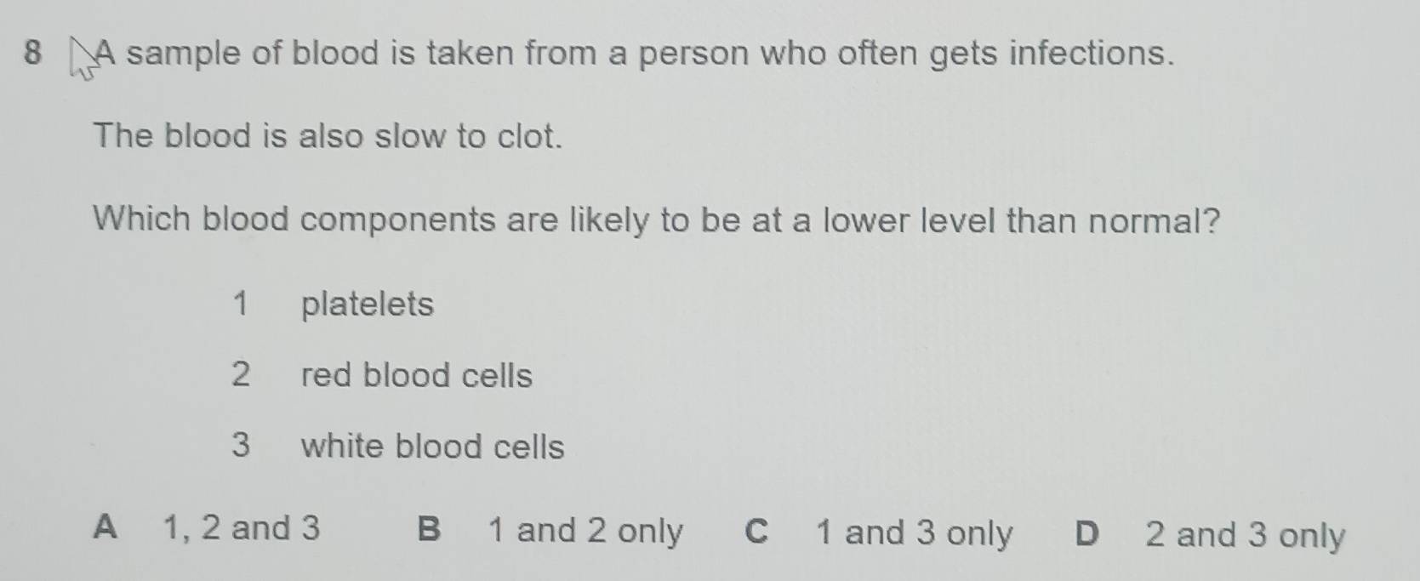This screenshot has width=1420, height=581.
Task: Click statement number 3 in the list
Action: click(241, 445)
